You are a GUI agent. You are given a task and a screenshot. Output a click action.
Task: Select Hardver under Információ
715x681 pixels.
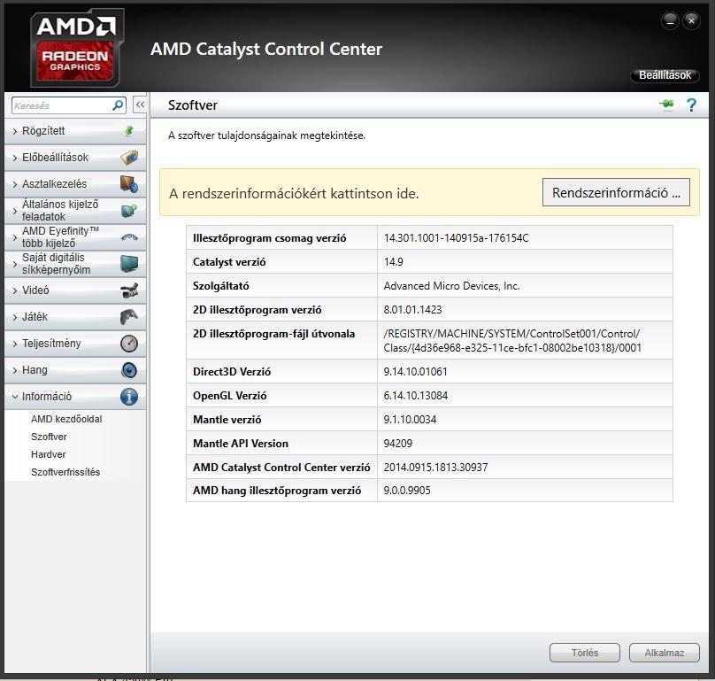(x=49, y=454)
